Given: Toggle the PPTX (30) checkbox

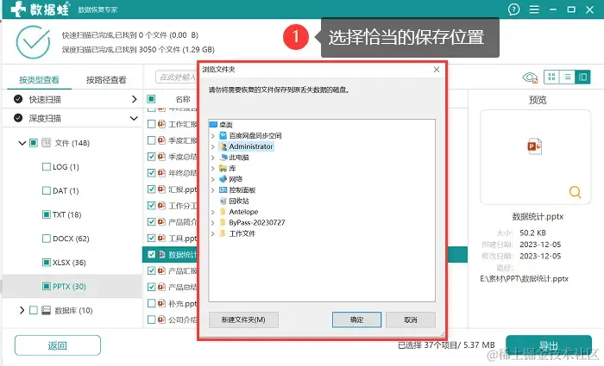Looking at the screenshot, I should click(47, 286).
